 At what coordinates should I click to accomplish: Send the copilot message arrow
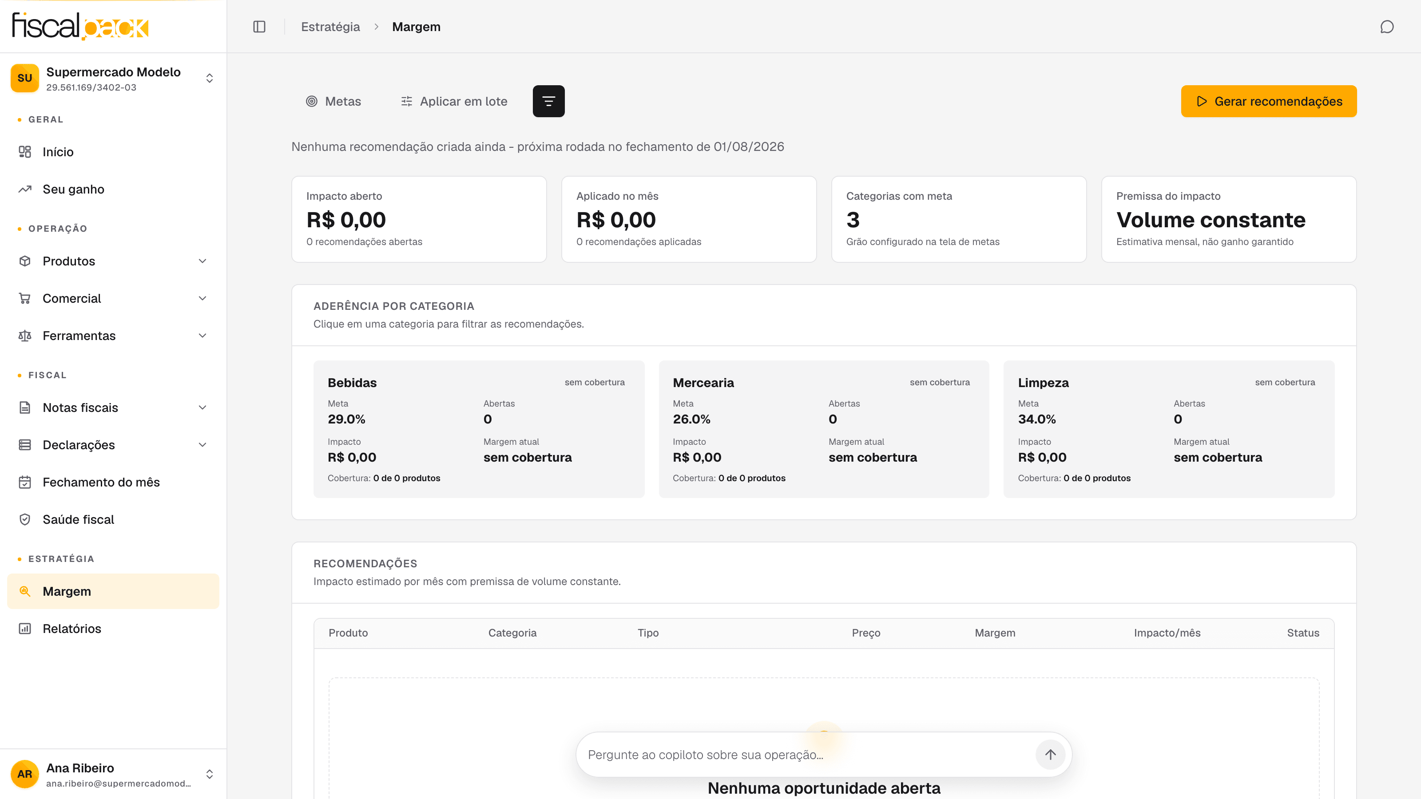[1050, 754]
